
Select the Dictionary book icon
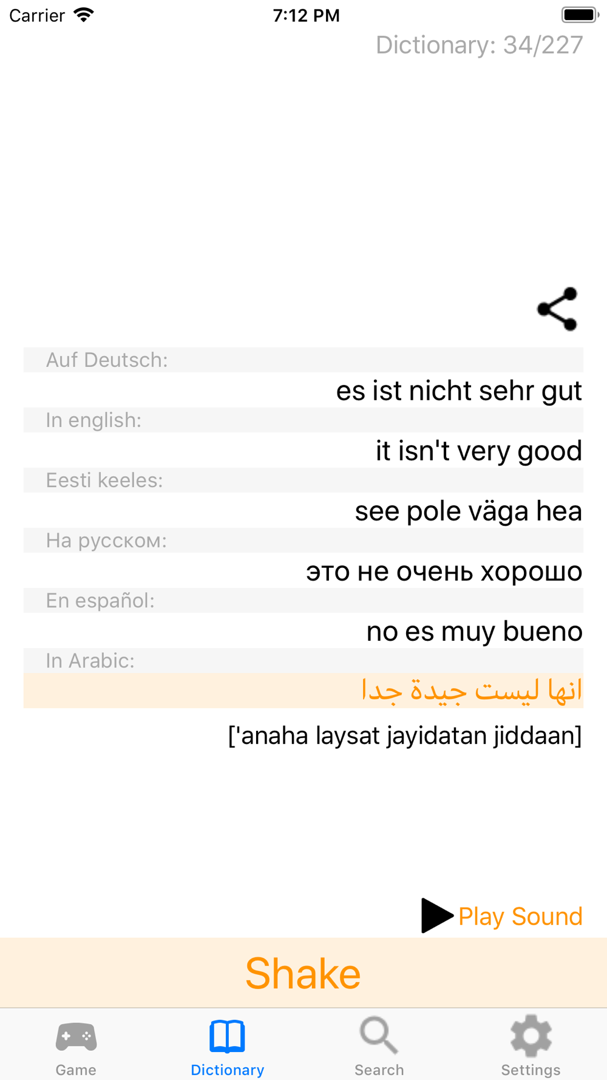(227, 1036)
